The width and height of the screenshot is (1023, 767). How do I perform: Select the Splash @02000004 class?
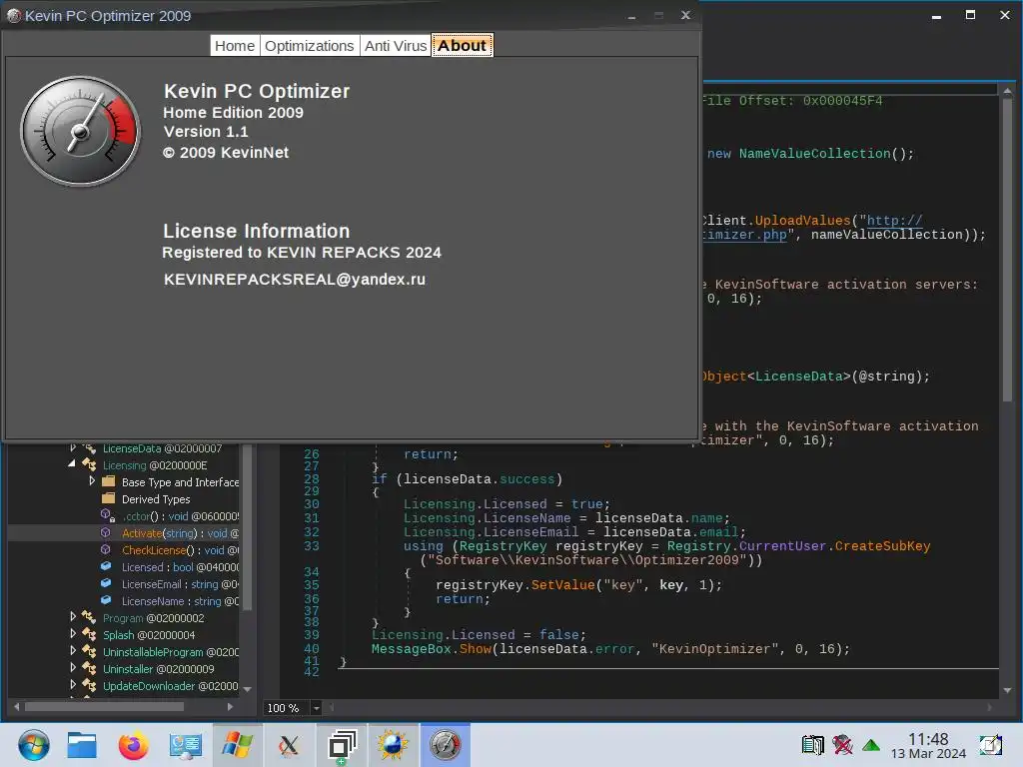(149, 635)
